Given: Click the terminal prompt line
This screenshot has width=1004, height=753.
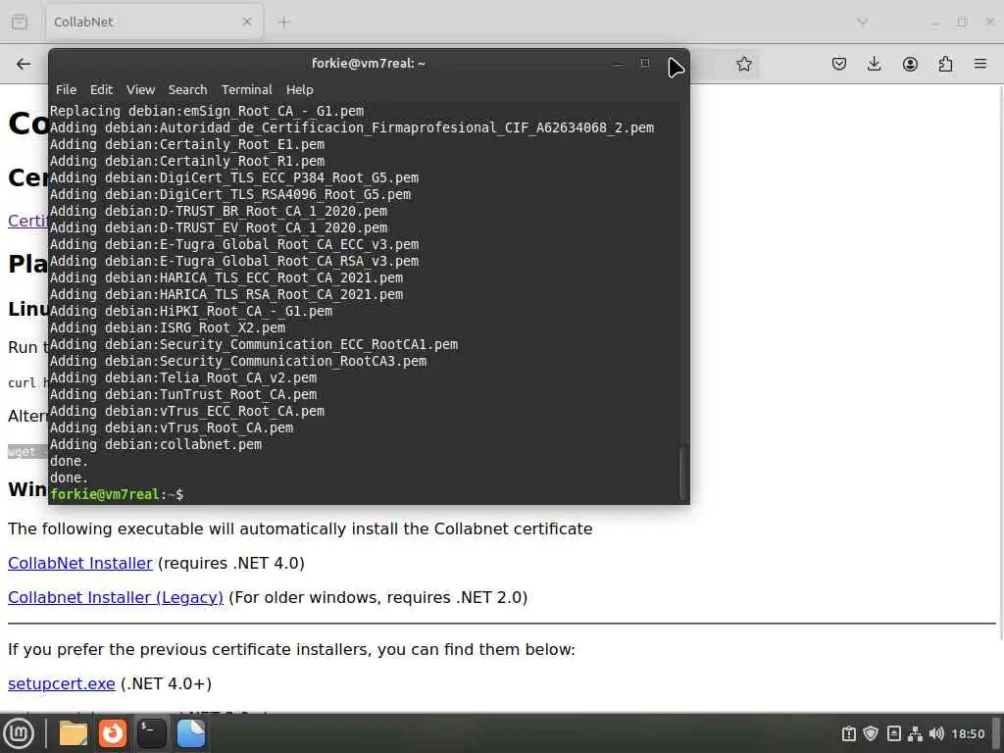Looking at the screenshot, I should (x=117, y=494).
